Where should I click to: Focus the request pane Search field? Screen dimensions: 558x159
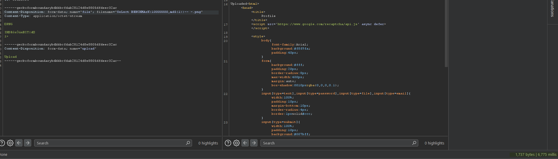tap(113, 143)
